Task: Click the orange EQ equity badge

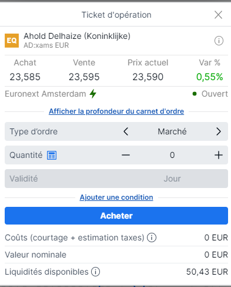Action: coord(12,41)
